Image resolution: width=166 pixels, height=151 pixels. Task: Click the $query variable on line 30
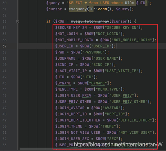(x=53, y=3)
